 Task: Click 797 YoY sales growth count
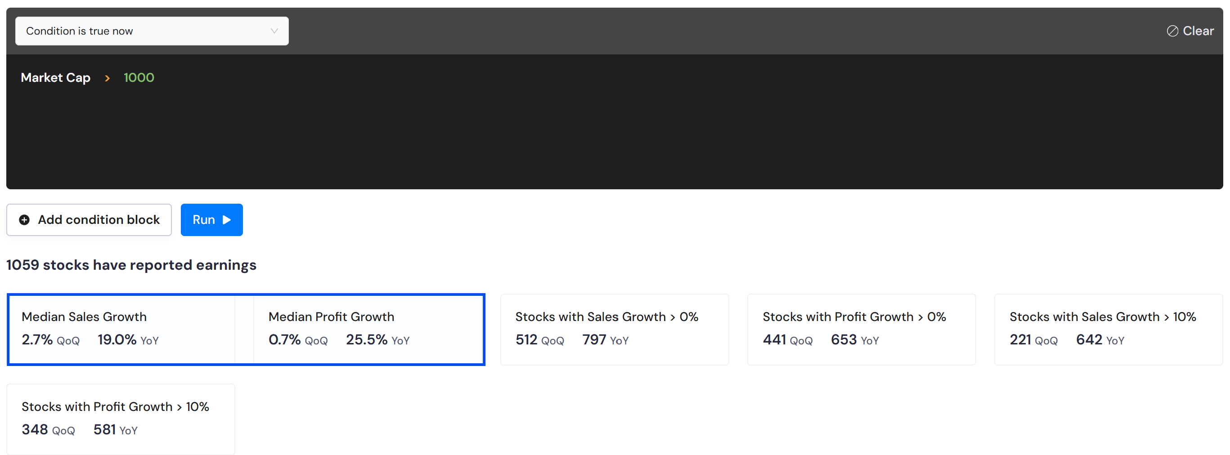pos(605,339)
